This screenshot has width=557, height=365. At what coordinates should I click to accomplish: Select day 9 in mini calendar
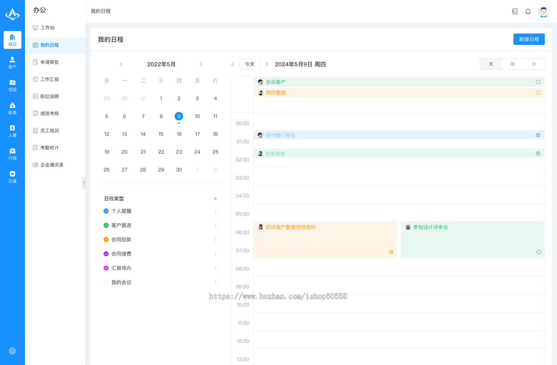click(x=179, y=116)
